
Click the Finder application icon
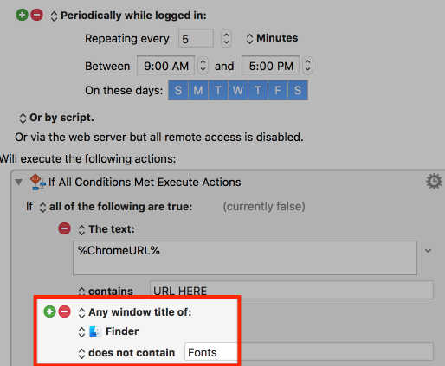(x=95, y=331)
